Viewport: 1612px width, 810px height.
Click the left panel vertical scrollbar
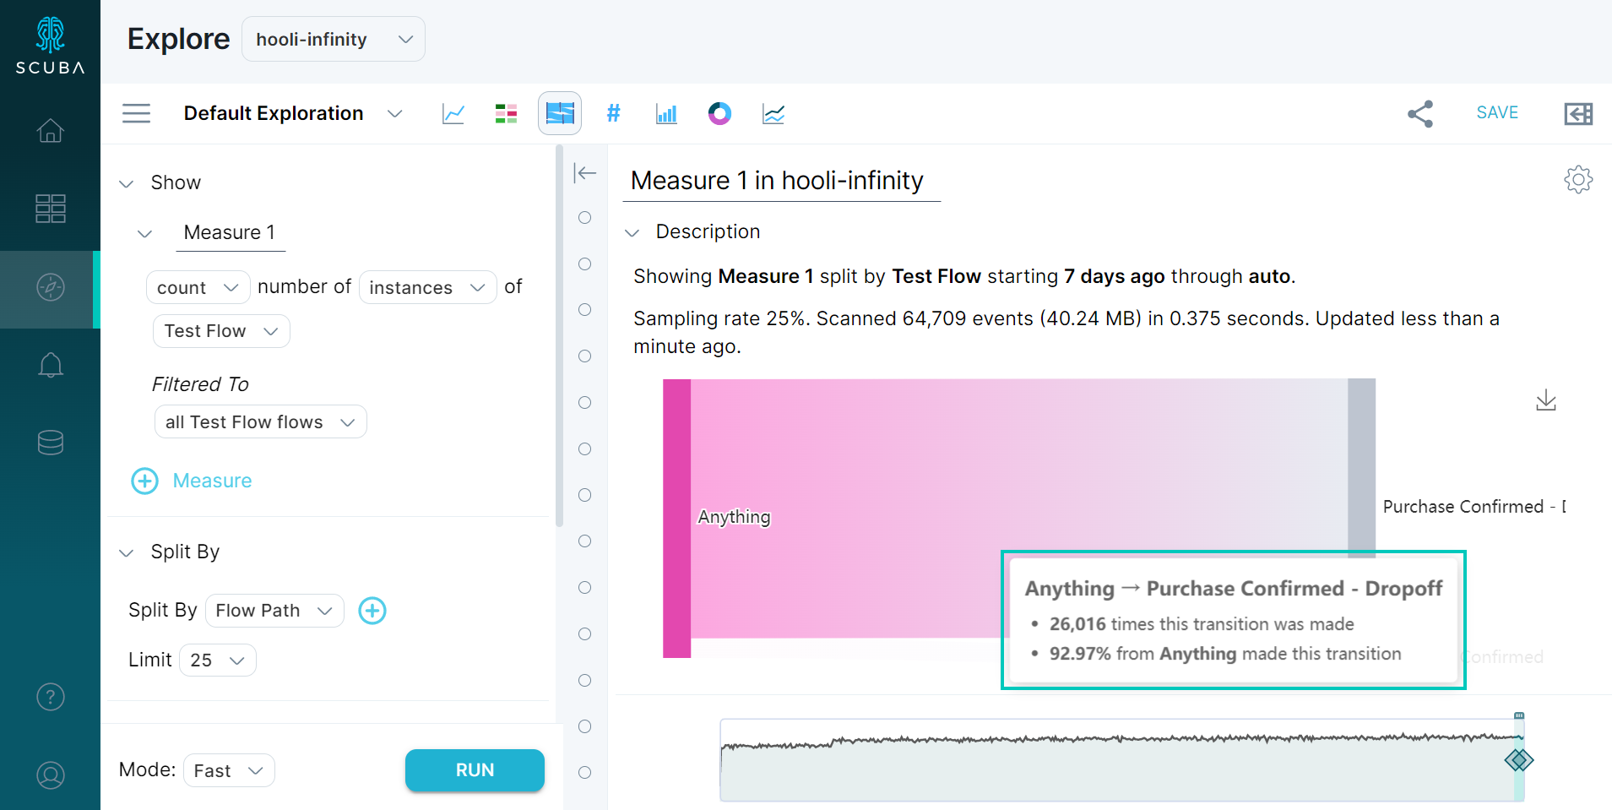click(x=559, y=336)
